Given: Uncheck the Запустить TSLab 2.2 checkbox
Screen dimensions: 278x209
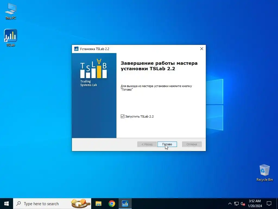Looking at the screenshot, I should point(122,116).
